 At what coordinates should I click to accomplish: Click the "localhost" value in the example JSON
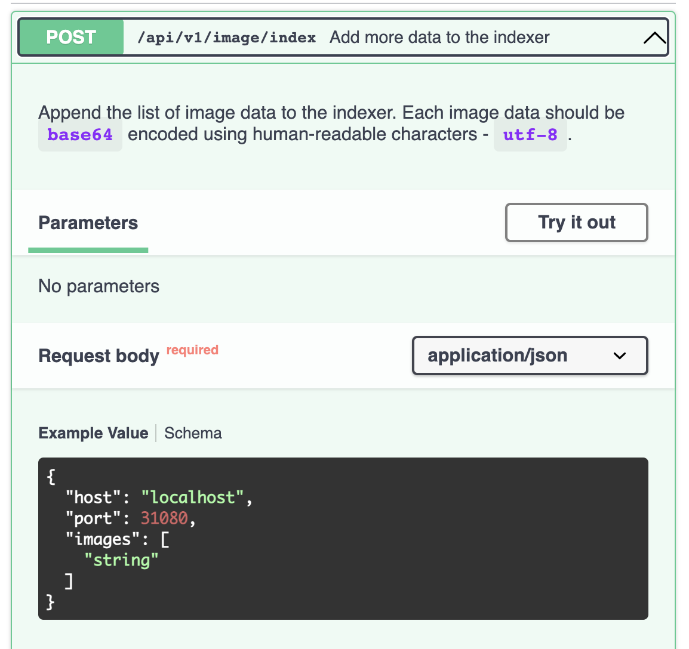pyautogui.click(x=193, y=497)
